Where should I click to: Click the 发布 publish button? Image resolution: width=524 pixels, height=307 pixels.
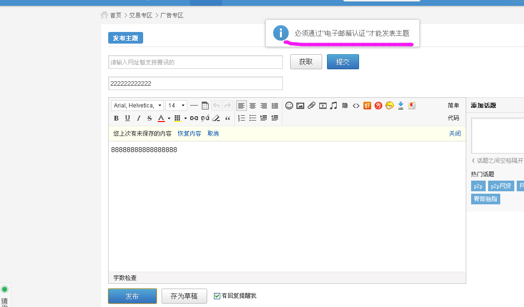point(132,296)
